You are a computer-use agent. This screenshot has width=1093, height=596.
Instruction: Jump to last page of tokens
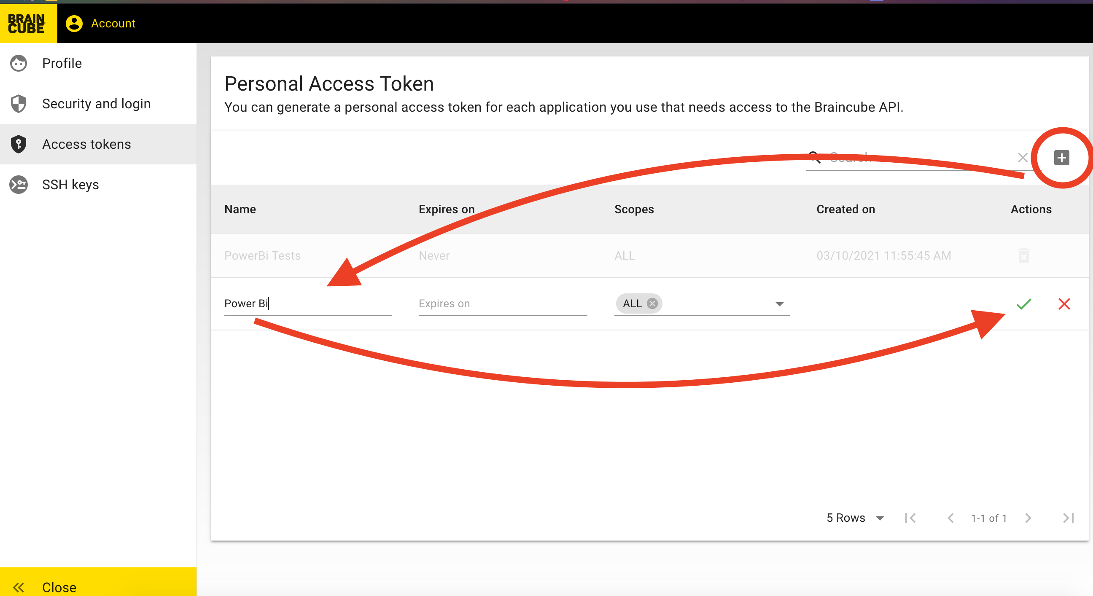click(1068, 518)
